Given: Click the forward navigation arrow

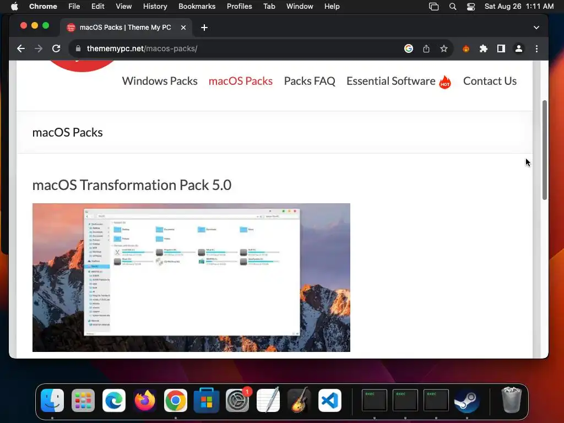Looking at the screenshot, I should pos(39,48).
